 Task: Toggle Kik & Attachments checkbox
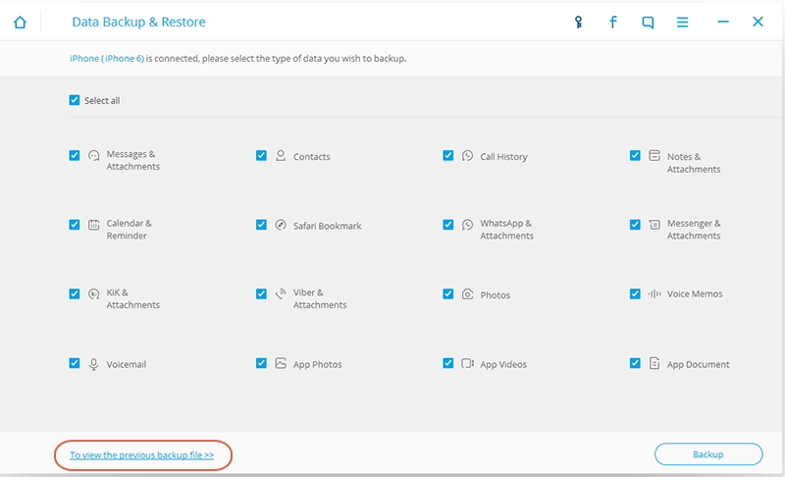click(75, 293)
